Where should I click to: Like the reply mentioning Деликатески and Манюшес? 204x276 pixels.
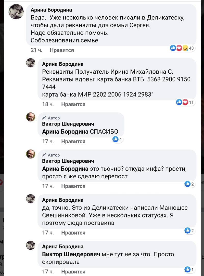click(73, 233)
